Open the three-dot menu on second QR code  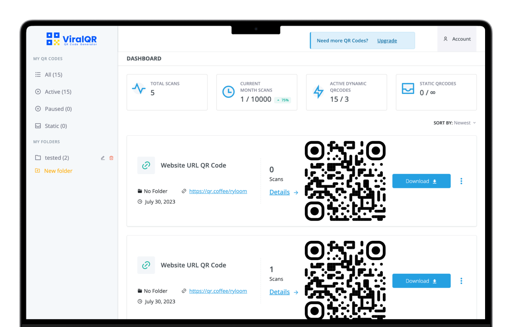point(461,281)
